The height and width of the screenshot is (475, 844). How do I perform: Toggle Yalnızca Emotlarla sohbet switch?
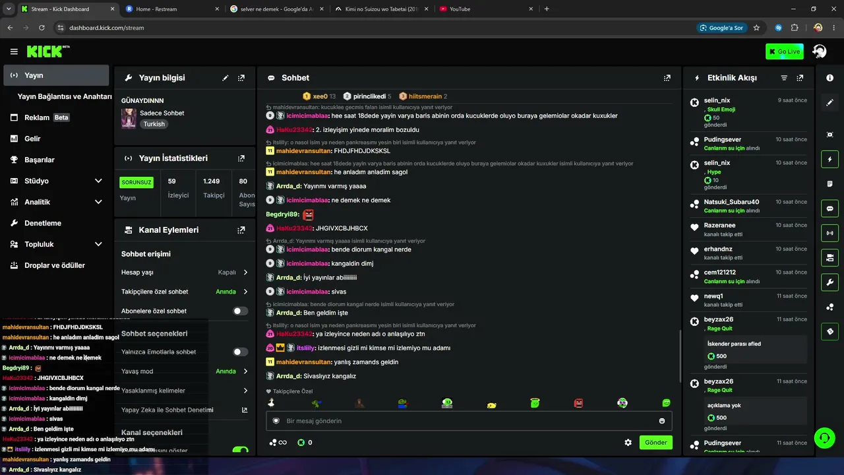coord(241,352)
